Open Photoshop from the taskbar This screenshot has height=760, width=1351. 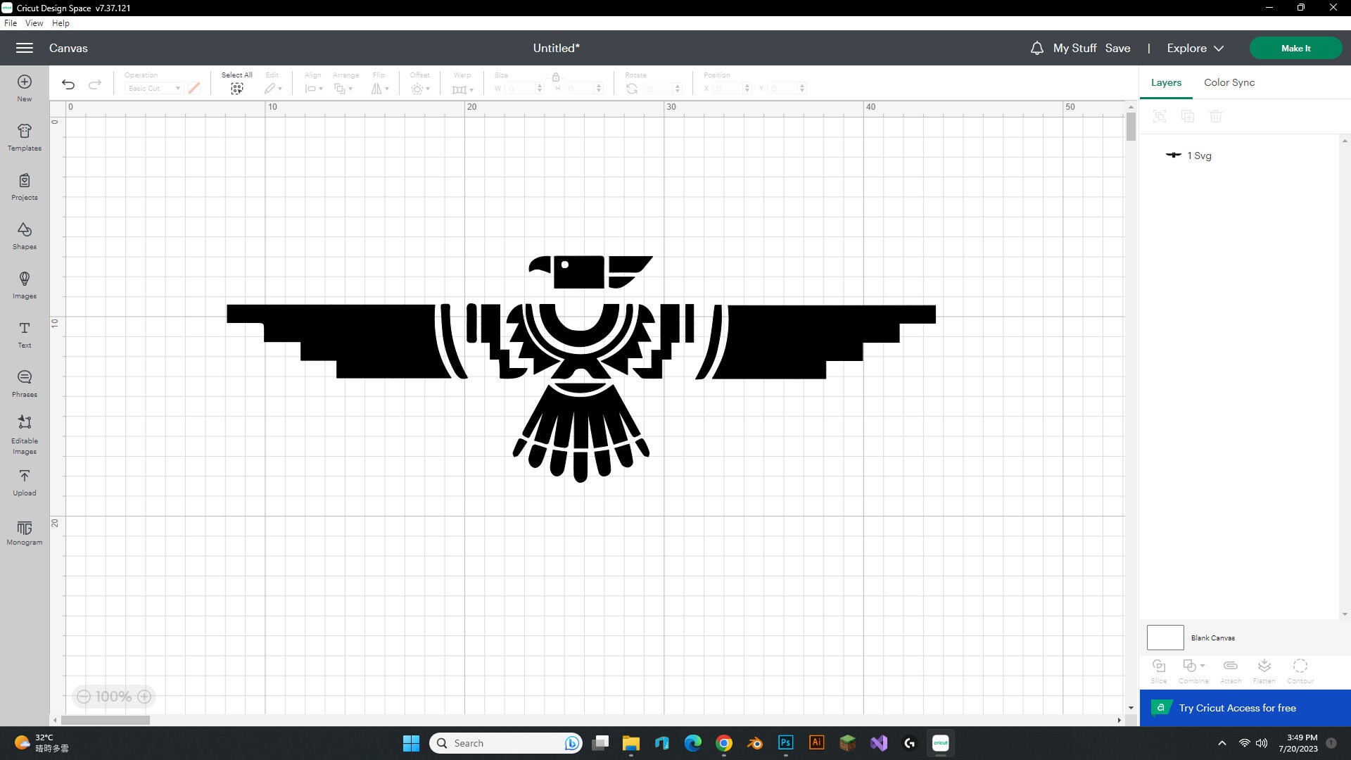click(786, 742)
